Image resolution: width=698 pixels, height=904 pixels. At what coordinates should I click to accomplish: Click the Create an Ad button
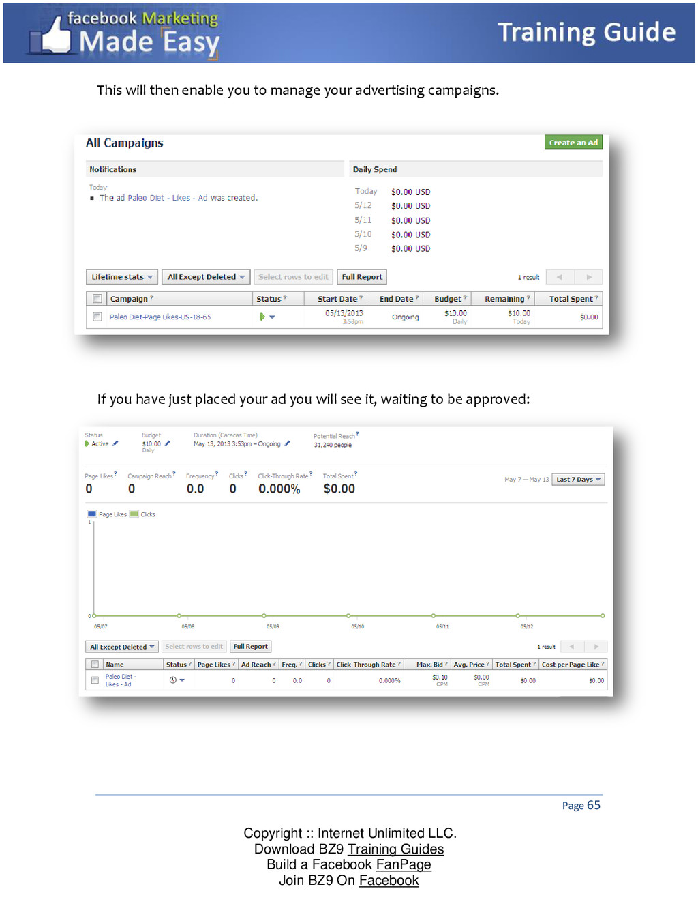click(x=573, y=143)
